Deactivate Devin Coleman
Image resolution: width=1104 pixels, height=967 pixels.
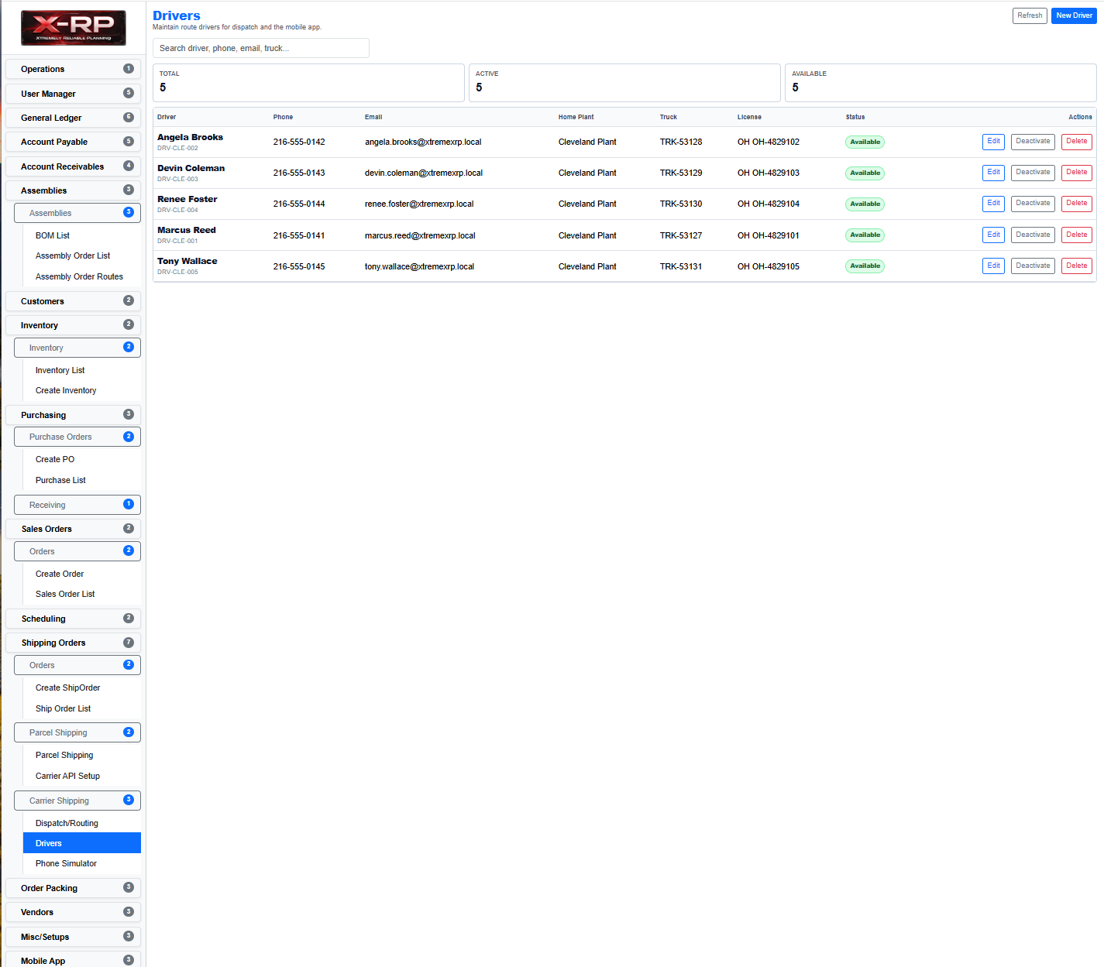pyautogui.click(x=1033, y=173)
